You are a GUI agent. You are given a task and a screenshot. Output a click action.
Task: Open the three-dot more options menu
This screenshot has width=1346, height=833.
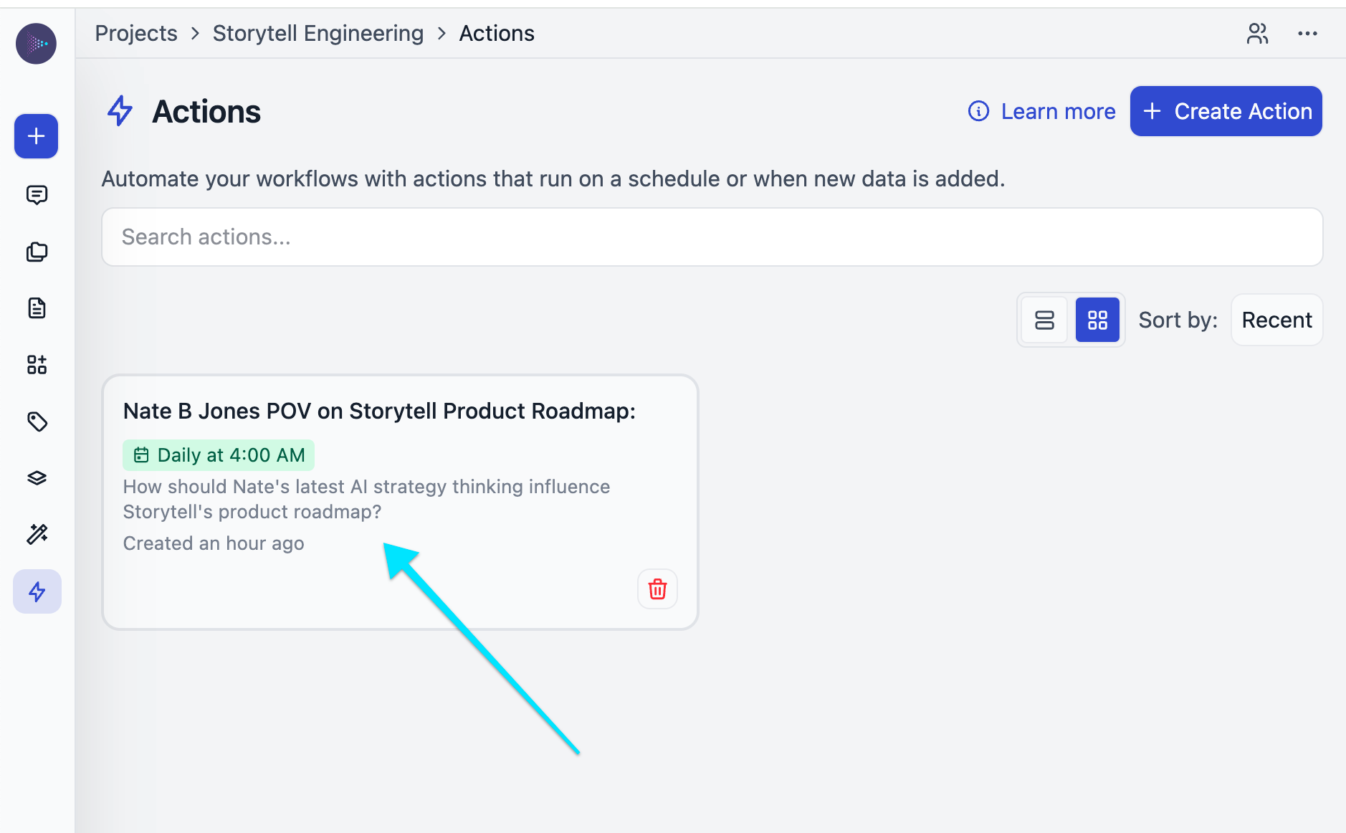[x=1307, y=34]
